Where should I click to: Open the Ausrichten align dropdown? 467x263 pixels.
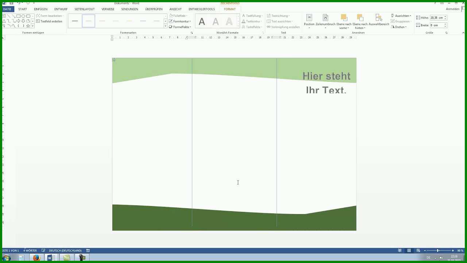coord(401,16)
